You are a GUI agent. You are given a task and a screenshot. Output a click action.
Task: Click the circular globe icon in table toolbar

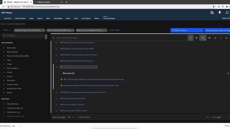click(x=197, y=38)
